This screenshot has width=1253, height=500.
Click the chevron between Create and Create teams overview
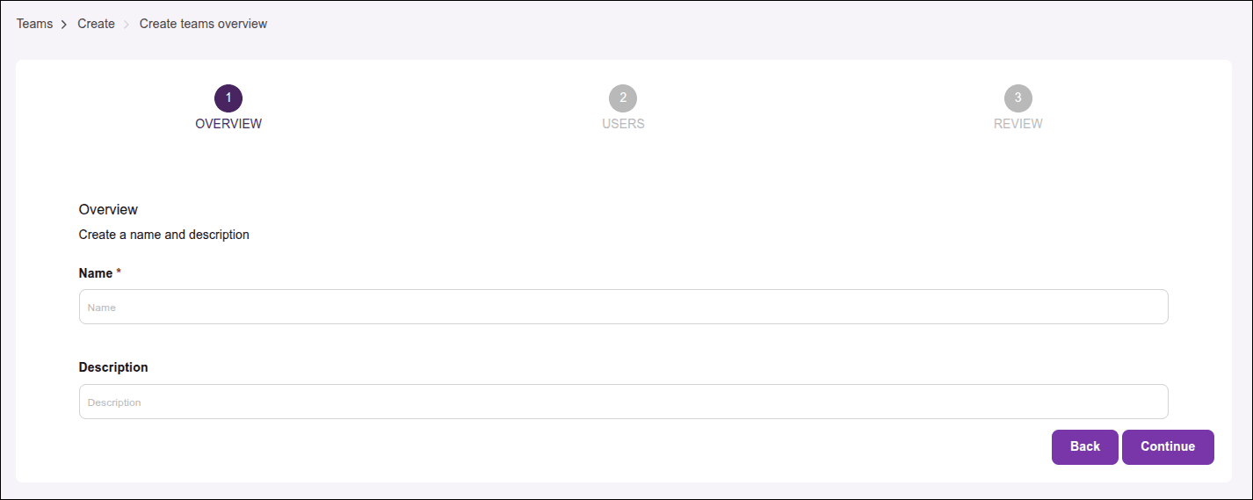[127, 25]
